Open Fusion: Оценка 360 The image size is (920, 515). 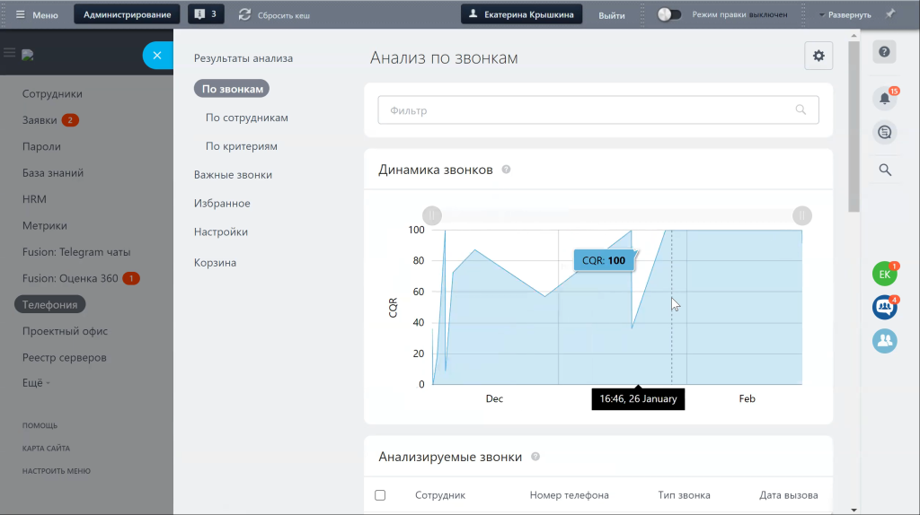(70, 278)
